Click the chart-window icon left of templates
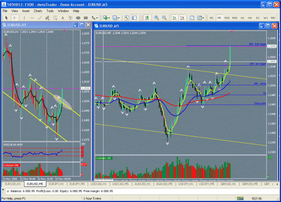This screenshot has height=202, width=281. (x=192, y=18)
